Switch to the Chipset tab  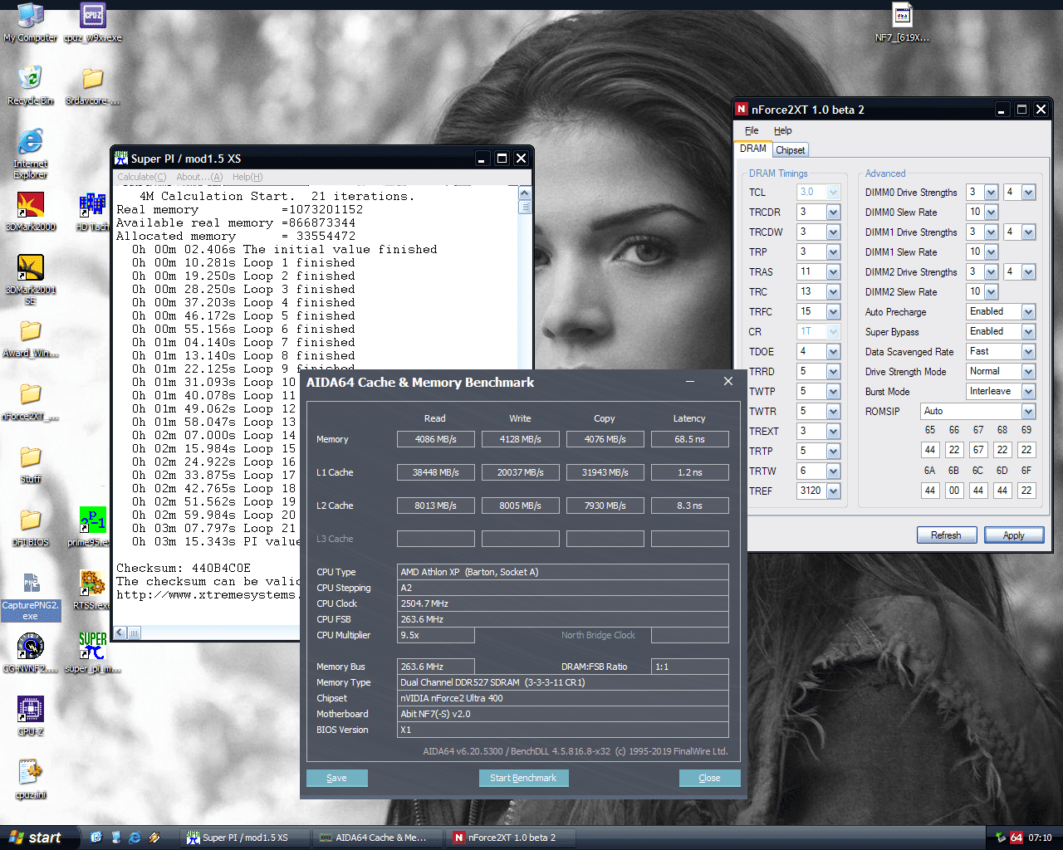pyautogui.click(x=790, y=150)
